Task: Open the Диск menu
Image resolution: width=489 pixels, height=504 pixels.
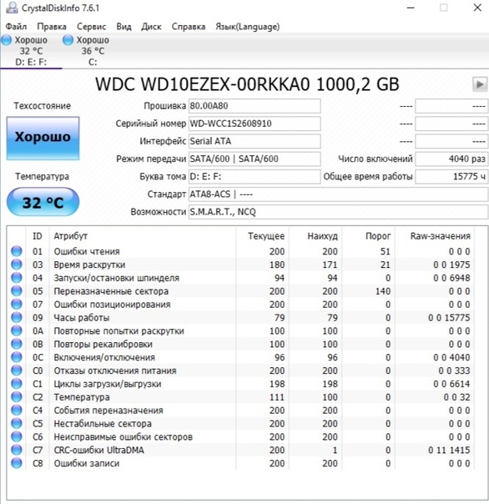Action: 151,27
